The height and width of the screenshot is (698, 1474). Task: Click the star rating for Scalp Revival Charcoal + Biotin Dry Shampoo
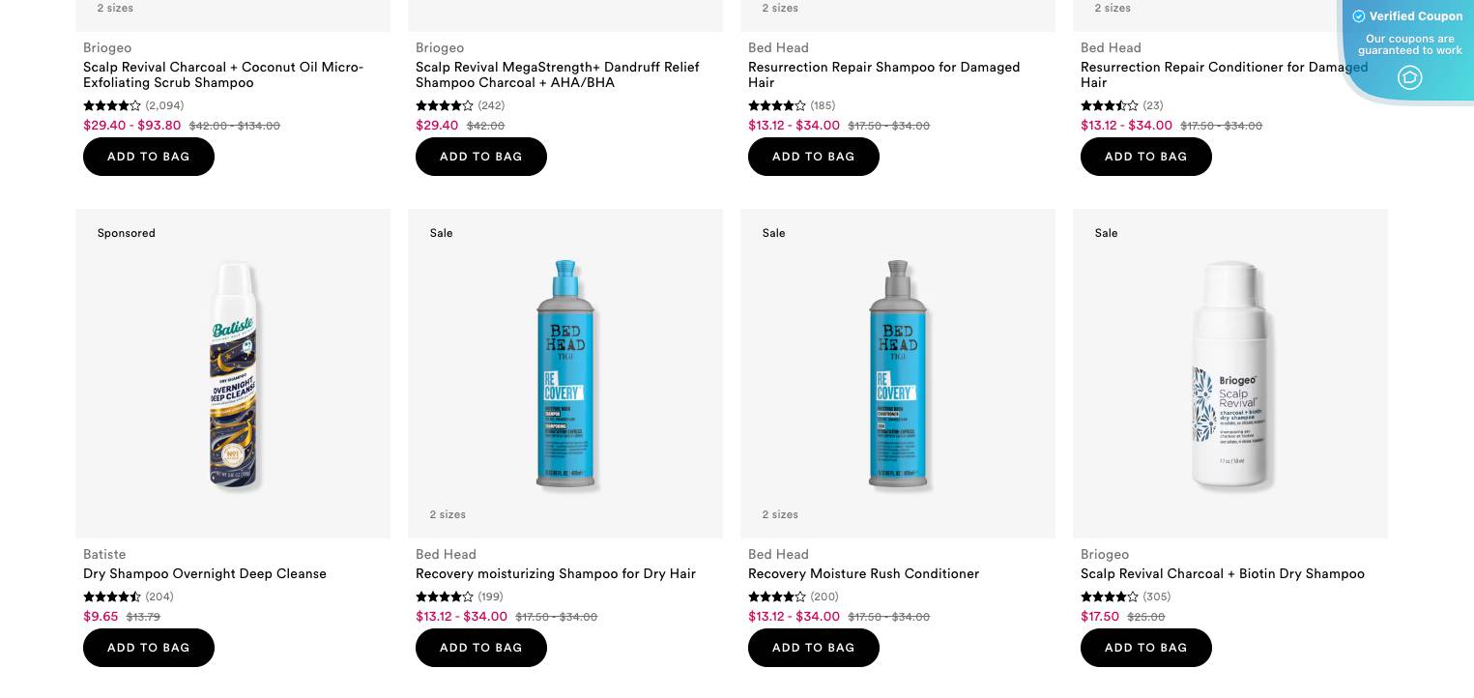coord(1110,596)
